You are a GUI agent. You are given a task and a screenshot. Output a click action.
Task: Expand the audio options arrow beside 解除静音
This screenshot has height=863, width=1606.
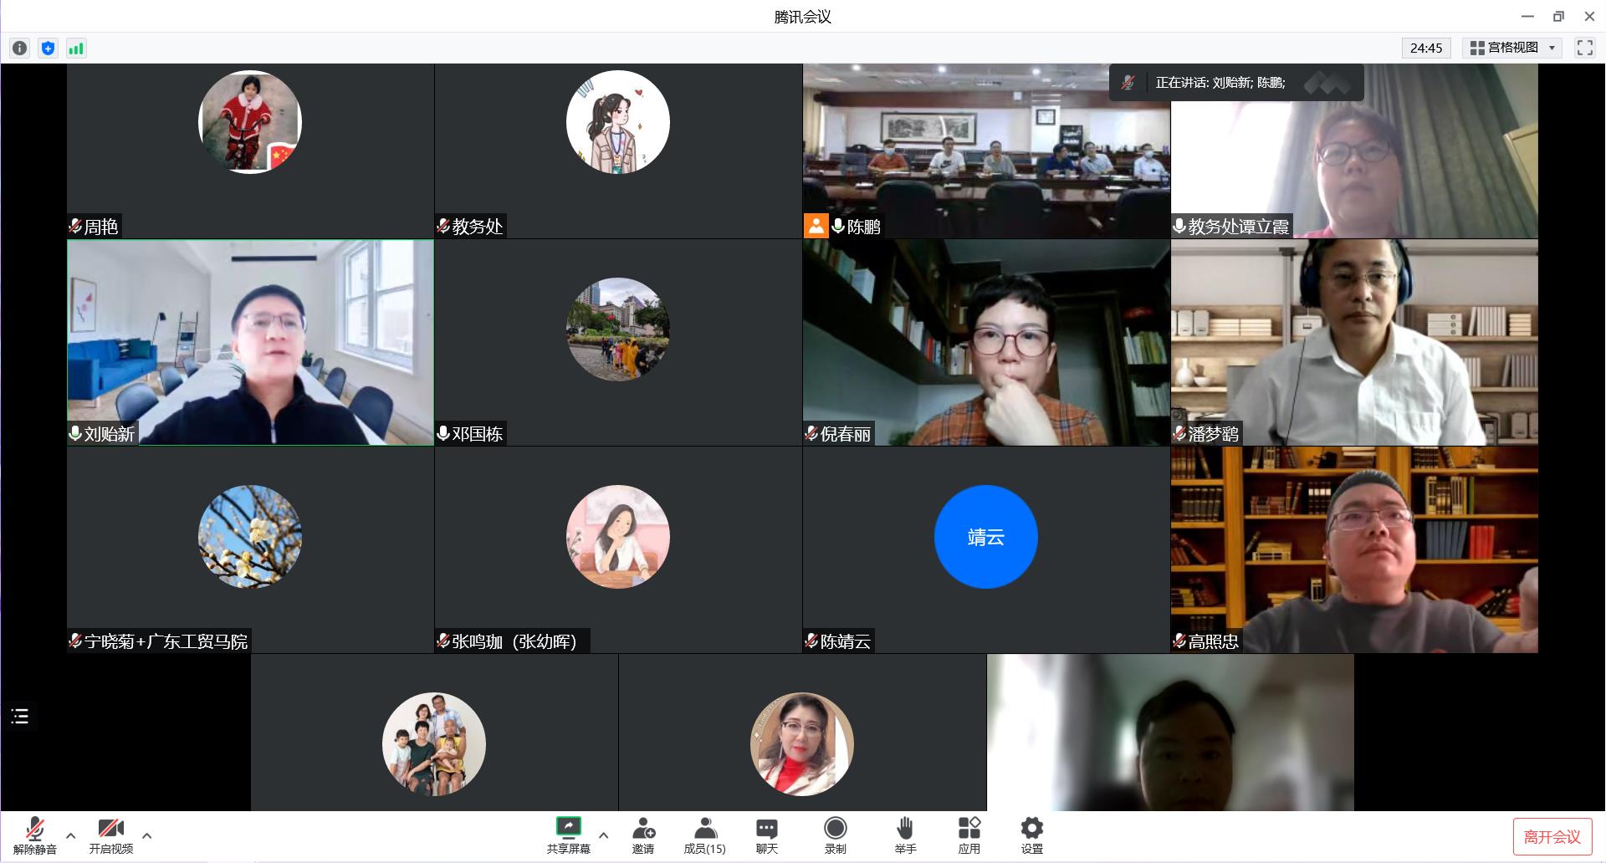pos(71,835)
